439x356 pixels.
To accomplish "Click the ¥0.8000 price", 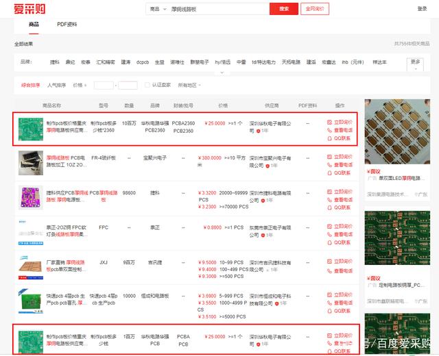I will [213, 228].
